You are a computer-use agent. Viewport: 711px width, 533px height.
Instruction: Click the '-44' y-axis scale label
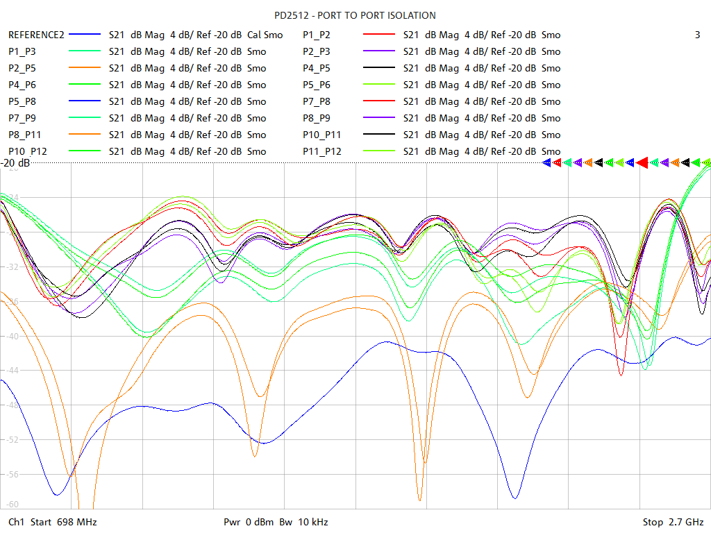pyautogui.click(x=12, y=371)
